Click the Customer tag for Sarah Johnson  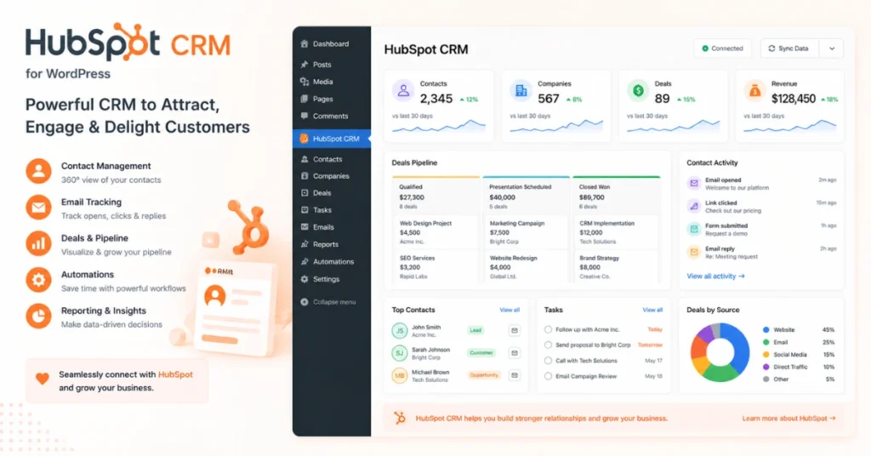(481, 353)
